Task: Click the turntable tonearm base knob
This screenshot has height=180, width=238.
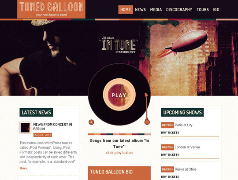Action: click(x=147, y=122)
